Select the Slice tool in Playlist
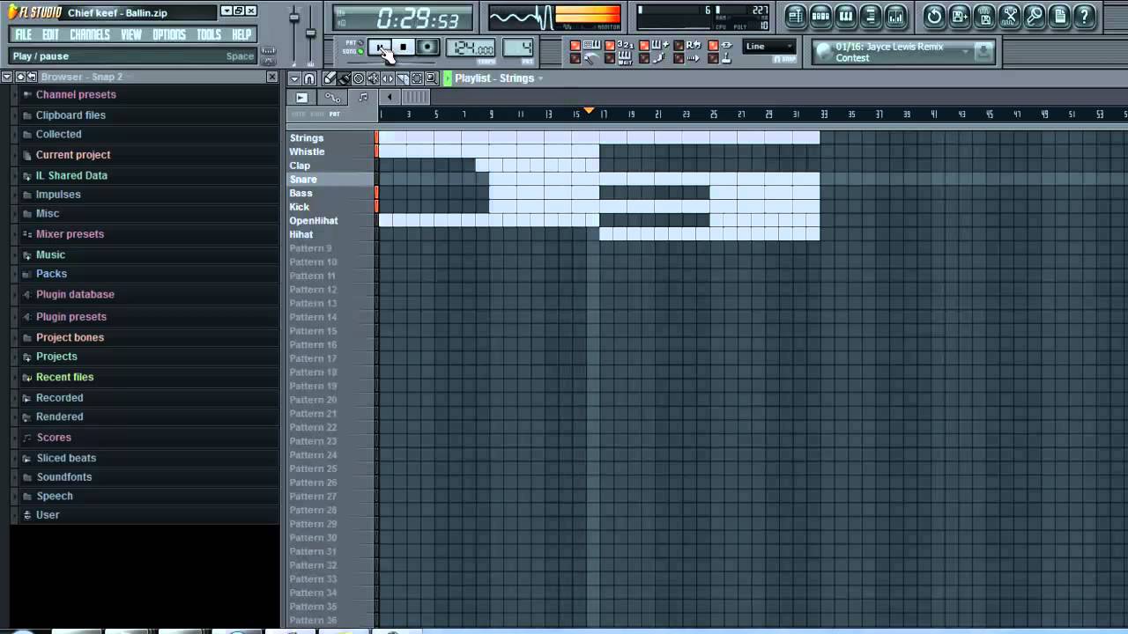Image resolution: width=1128 pixels, height=634 pixels. click(402, 78)
